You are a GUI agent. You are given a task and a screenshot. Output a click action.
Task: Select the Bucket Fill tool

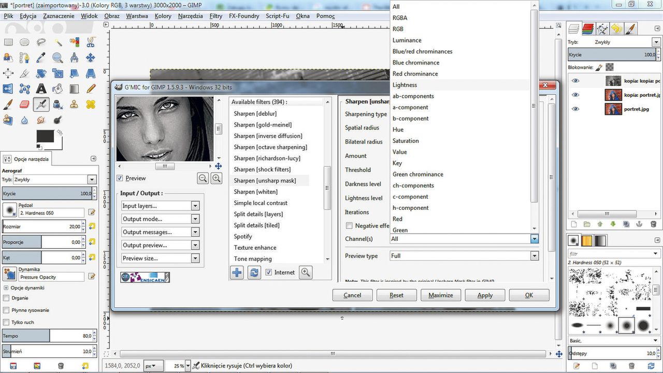(57, 89)
